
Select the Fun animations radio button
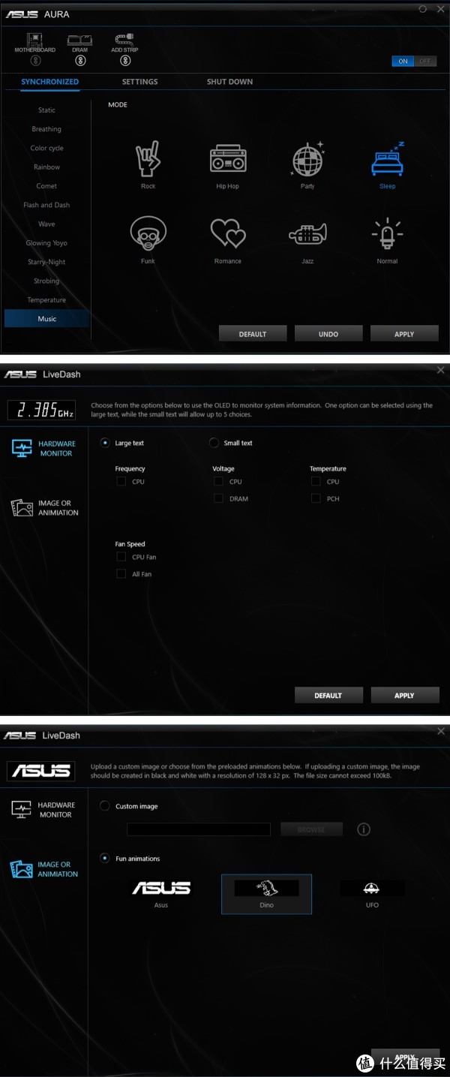pos(105,859)
